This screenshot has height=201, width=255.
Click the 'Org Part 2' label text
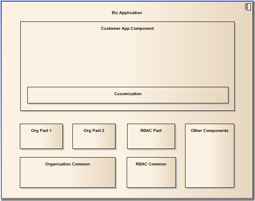coord(94,131)
